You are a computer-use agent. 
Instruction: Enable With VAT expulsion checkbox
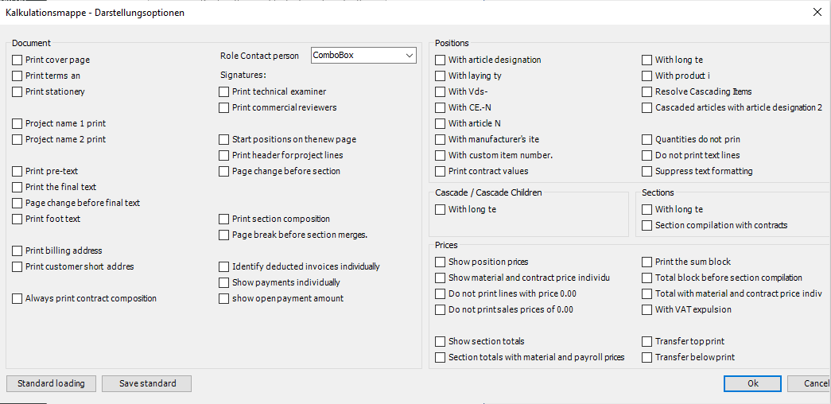pyautogui.click(x=647, y=309)
